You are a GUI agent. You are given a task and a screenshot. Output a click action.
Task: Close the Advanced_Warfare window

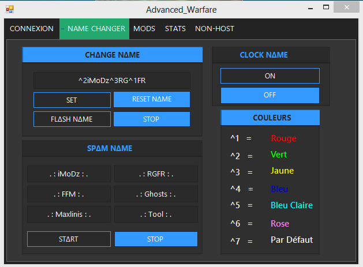pyautogui.click(x=347, y=7)
